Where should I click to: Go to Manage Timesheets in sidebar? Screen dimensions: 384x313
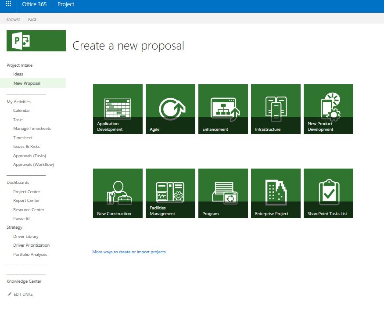32,129
